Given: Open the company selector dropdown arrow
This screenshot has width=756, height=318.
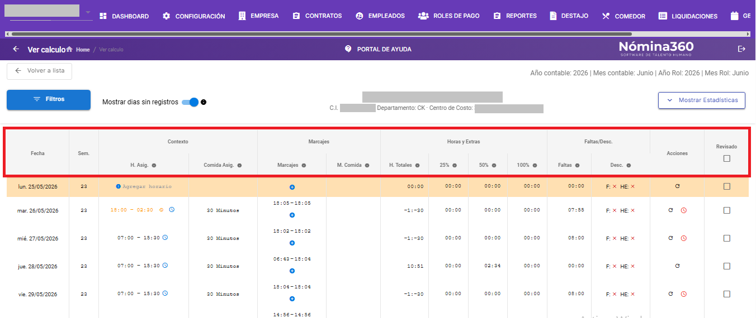Looking at the screenshot, I should click(x=88, y=12).
